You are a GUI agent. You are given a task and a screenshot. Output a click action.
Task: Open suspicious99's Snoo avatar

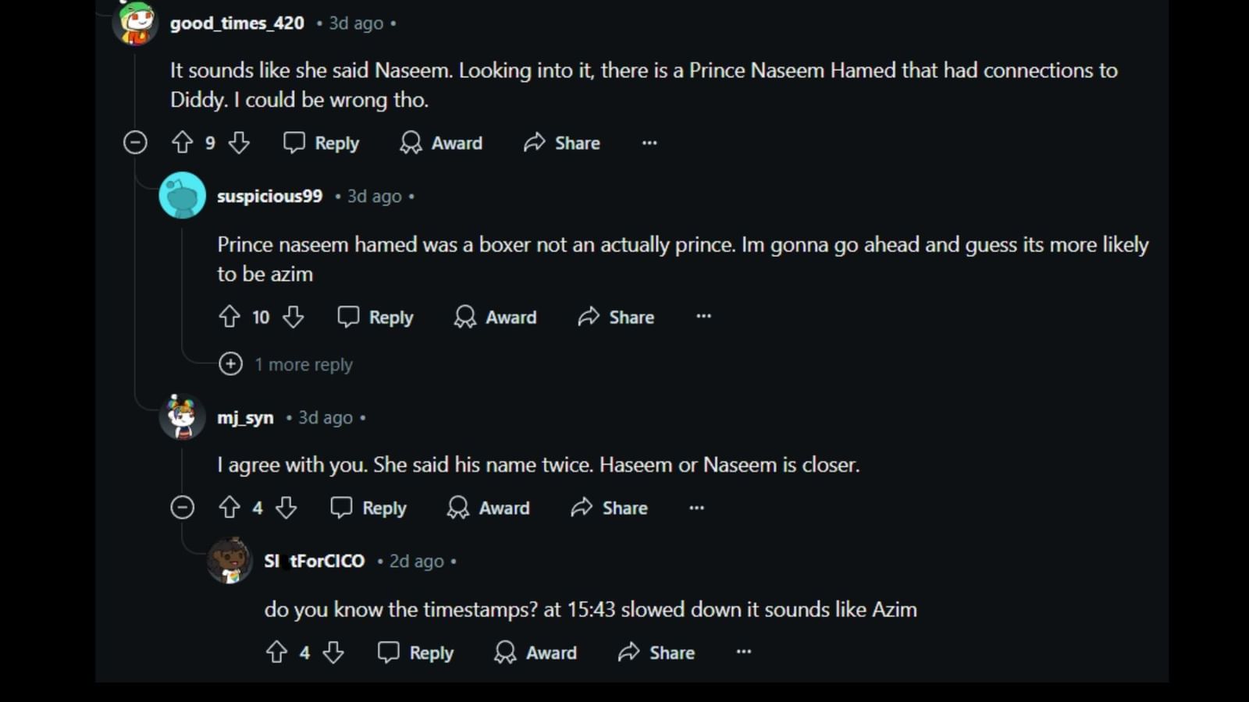point(182,194)
